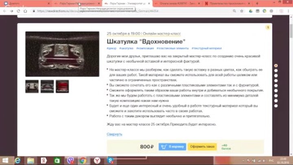293x165 pixels.
Task: Click the search magnifier icon in address bar
Action: [234, 11]
